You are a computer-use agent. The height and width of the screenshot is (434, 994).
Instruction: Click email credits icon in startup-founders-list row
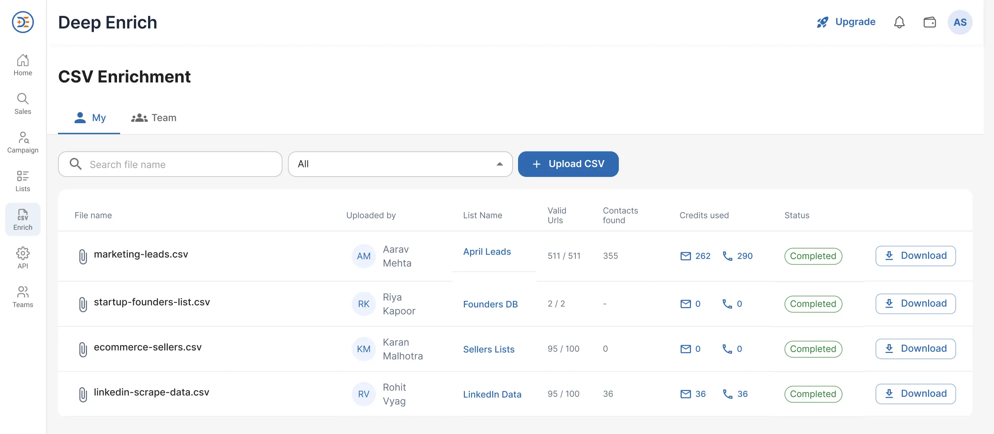(x=685, y=304)
